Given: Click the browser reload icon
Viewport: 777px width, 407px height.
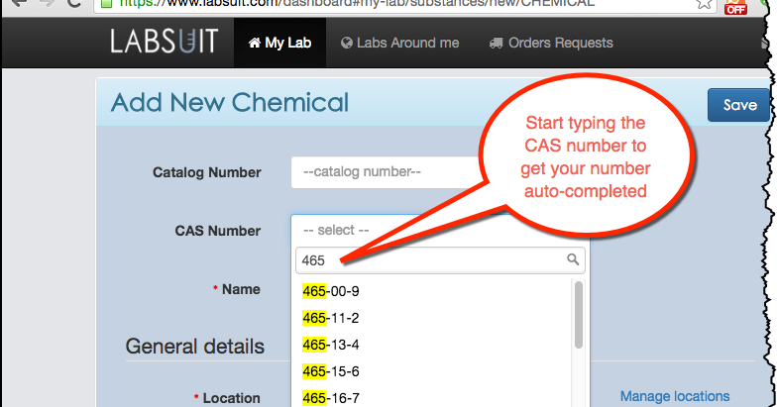Looking at the screenshot, I should tap(74, 3).
